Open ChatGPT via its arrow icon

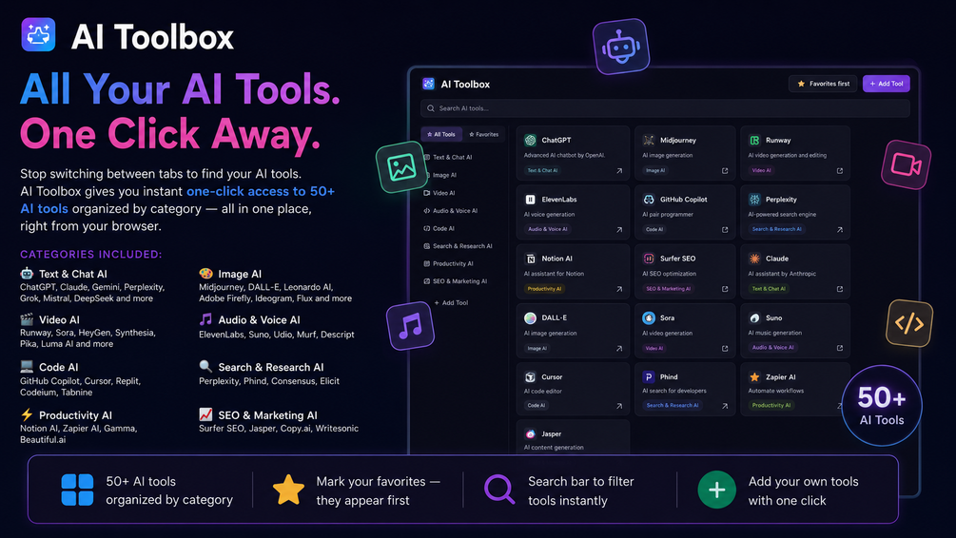pos(619,170)
